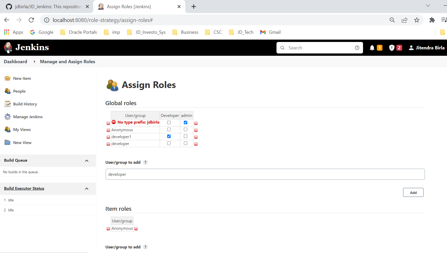Image resolution: width=447 pixels, height=253 pixels.
Task: Click the global User/group to add field
Action: coord(265,174)
